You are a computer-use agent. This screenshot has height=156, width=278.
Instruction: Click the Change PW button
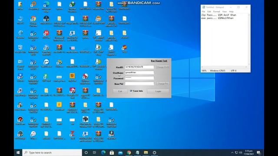pyautogui.click(x=163, y=84)
